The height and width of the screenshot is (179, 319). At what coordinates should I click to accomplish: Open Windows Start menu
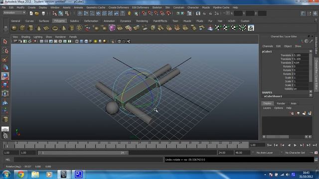pyautogui.click(x=6, y=175)
